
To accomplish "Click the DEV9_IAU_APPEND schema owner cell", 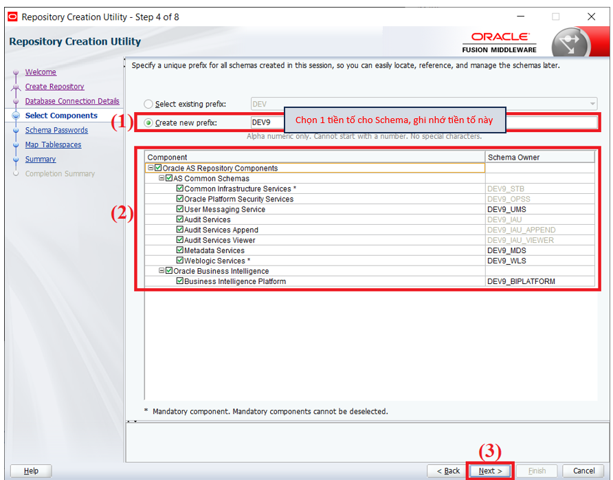I will [x=540, y=230].
